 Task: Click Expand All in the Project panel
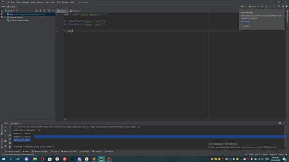pyautogui.click(x=41, y=11)
